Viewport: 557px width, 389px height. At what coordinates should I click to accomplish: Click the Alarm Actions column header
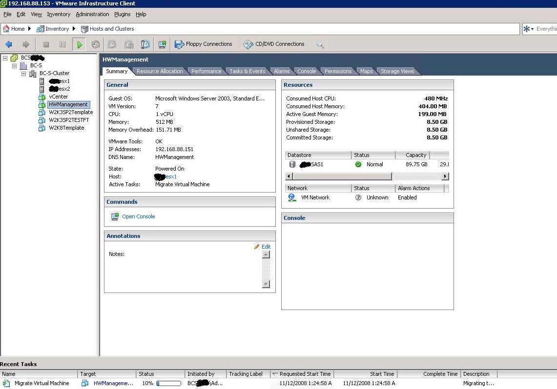[419, 188]
